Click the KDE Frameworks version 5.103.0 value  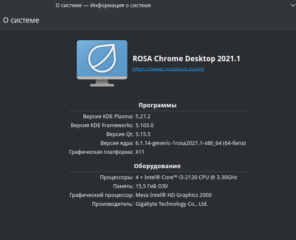tap(144, 125)
